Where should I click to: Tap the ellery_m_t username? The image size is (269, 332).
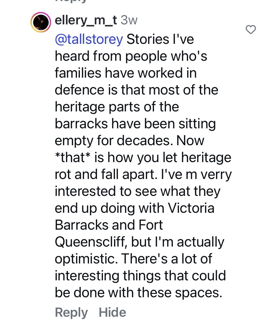86,20
